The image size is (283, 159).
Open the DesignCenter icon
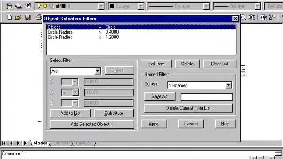click(272, 17)
